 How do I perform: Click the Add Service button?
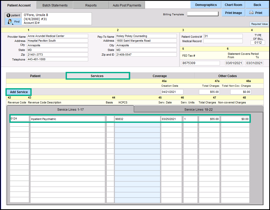point(19,92)
